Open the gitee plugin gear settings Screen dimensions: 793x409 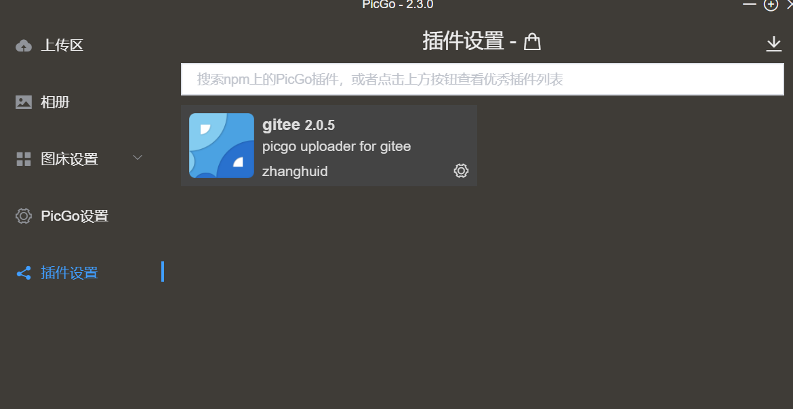[x=461, y=171]
